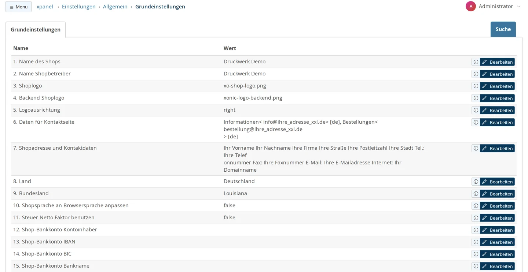
Task: View info for Backend Shoplogo setting
Action: (476, 98)
